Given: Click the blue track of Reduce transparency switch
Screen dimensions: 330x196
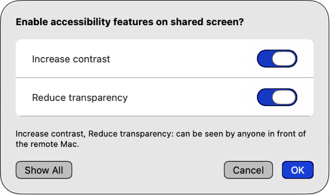Looking at the screenshot, I should (265, 97).
